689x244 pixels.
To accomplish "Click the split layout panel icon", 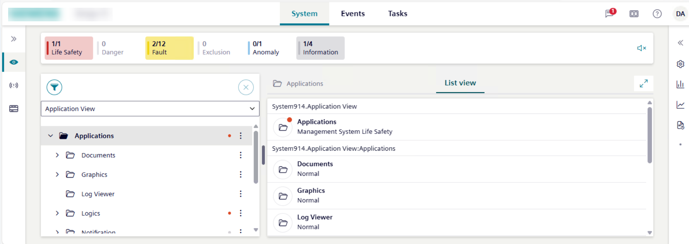I will pyautogui.click(x=634, y=14).
